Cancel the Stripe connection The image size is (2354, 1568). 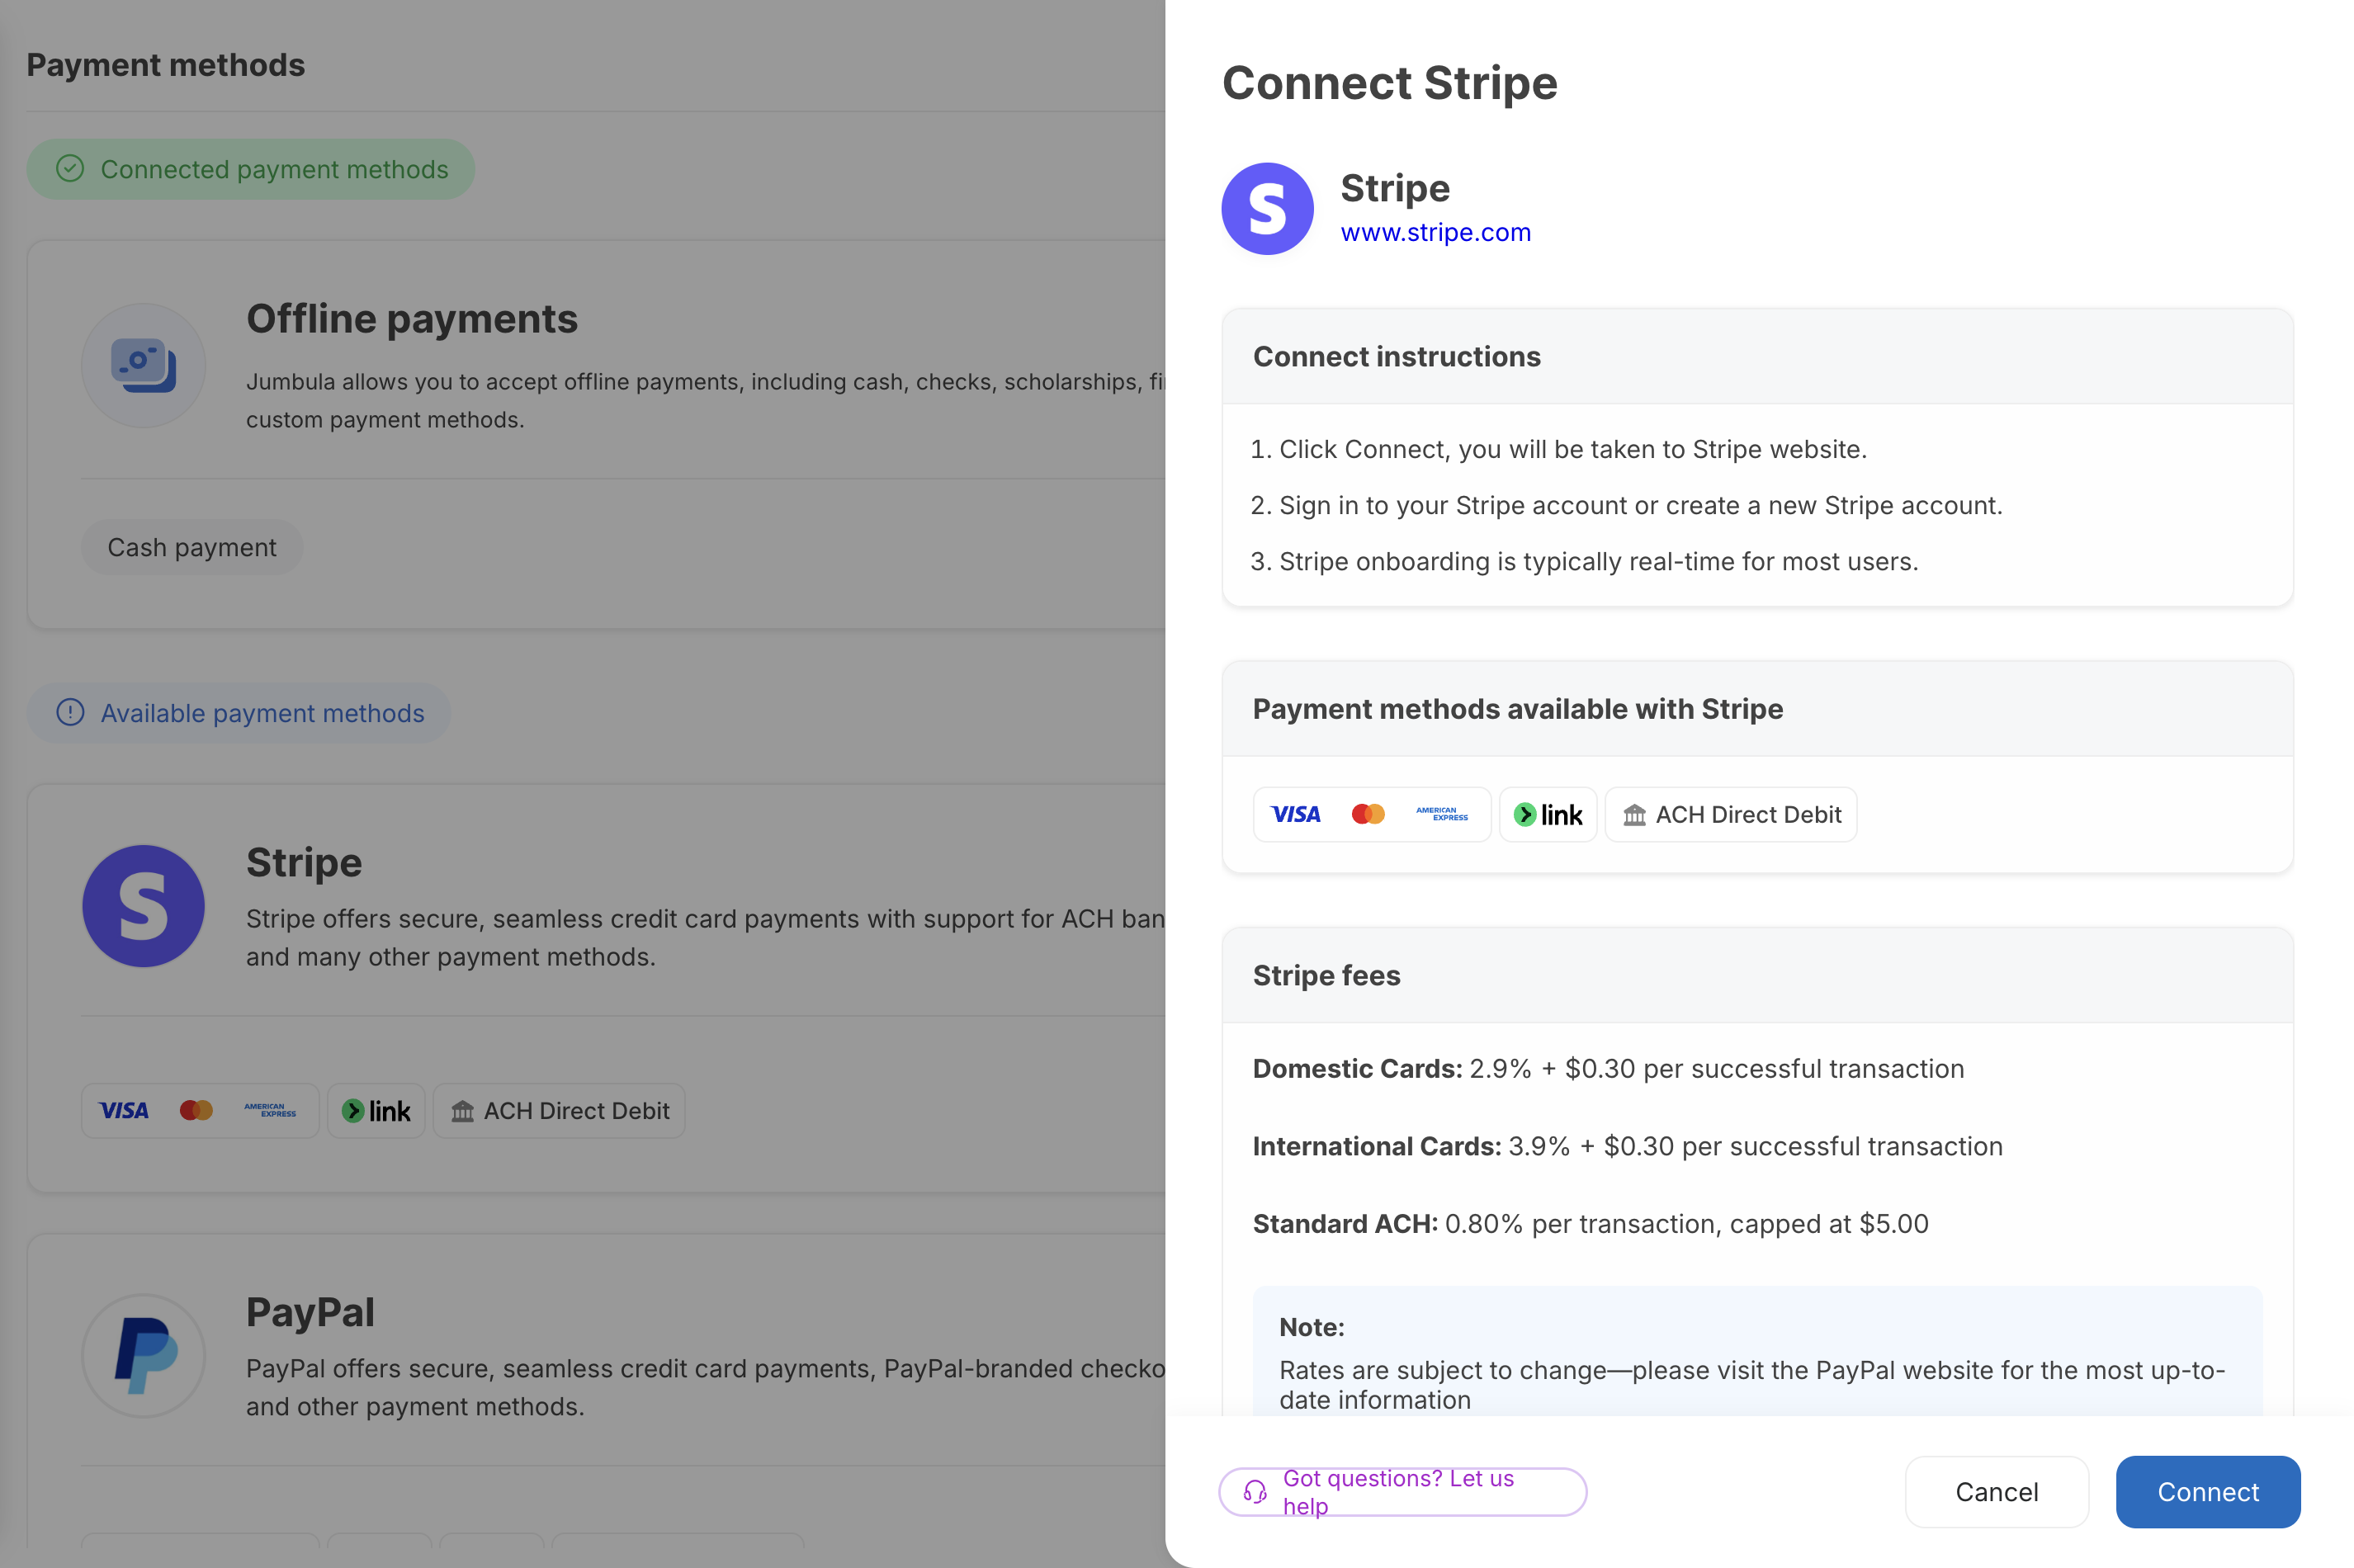coord(1996,1491)
